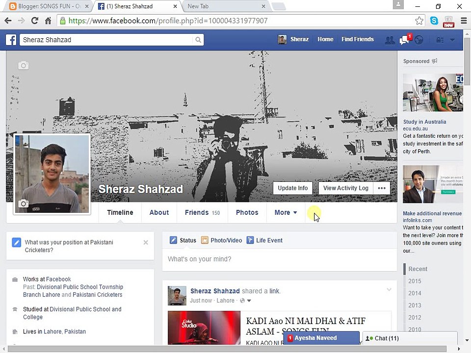Close the Sheraz Shahzad browser tab
The width and height of the screenshot is (471, 353).
(175, 6)
